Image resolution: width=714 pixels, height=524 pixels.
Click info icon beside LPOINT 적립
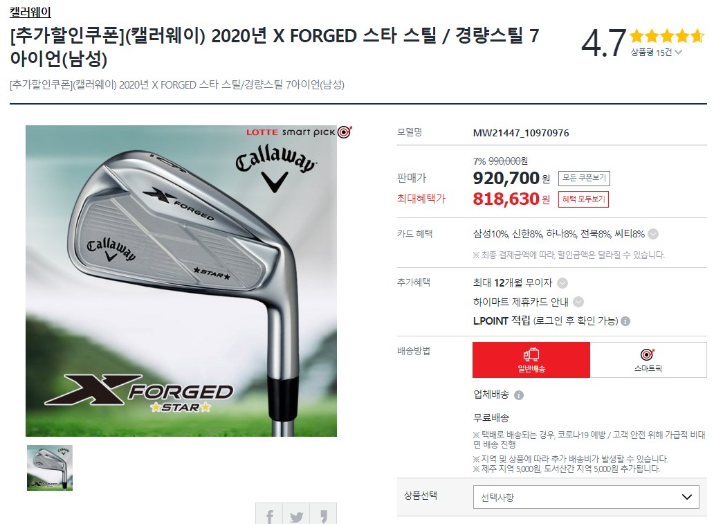pyautogui.click(x=625, y=321)
